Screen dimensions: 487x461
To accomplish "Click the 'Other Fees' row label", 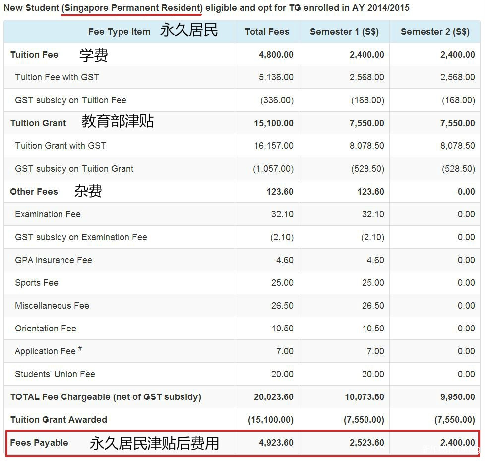I will point(34,192).
